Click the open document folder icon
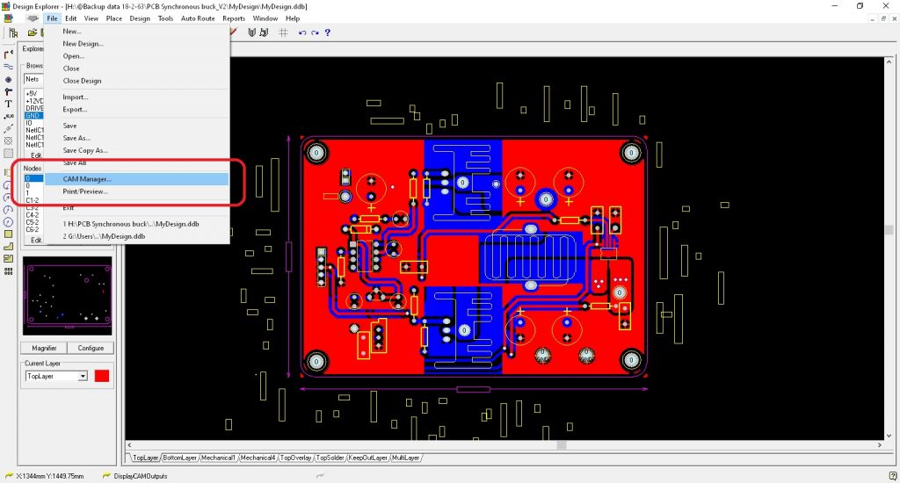The height and width of the screenshot is (483, 900). (33, 32)
